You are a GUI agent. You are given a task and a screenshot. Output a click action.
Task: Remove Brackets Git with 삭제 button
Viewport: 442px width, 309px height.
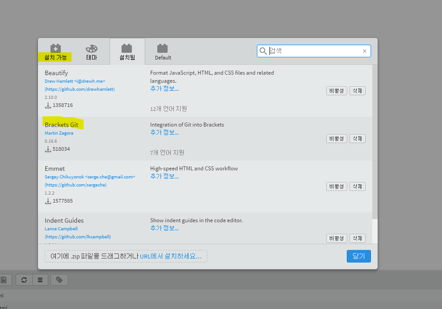[x=358, y=139]
